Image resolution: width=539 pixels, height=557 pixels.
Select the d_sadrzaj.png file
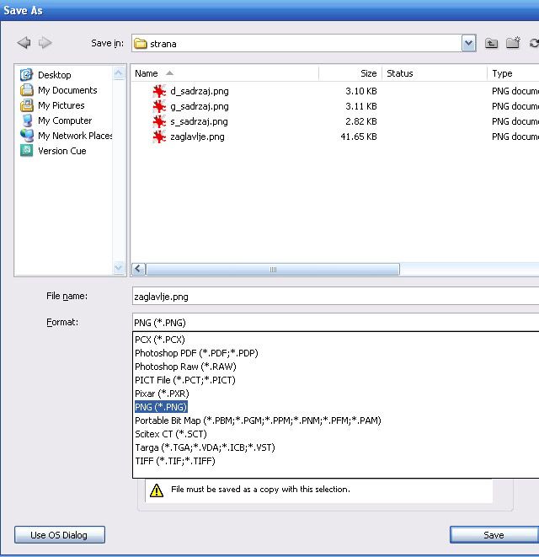[199, 91]
